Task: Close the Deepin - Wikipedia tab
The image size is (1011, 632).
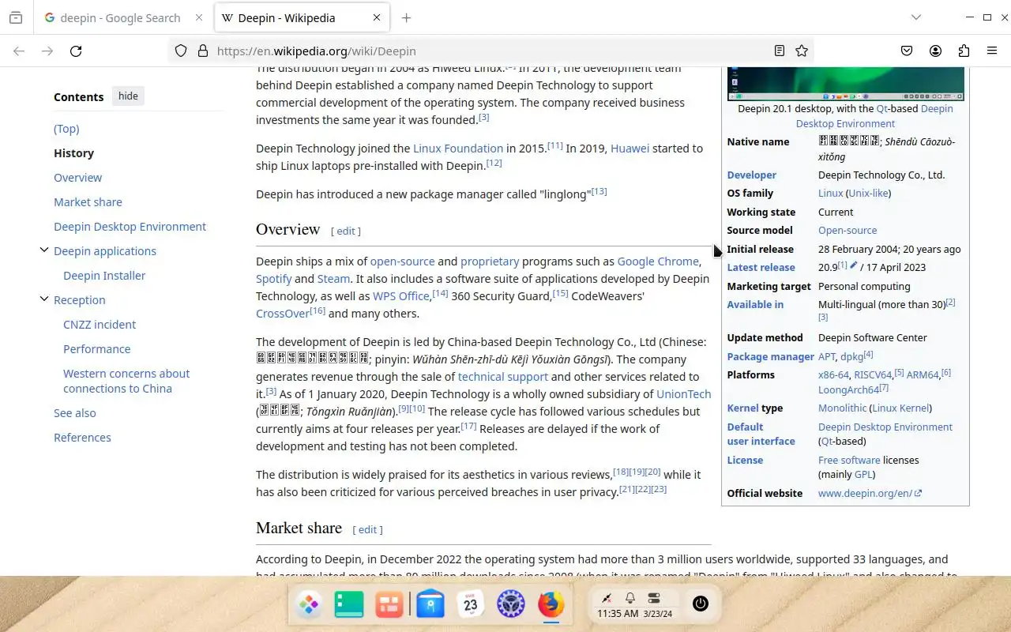Action: [377, 17]
